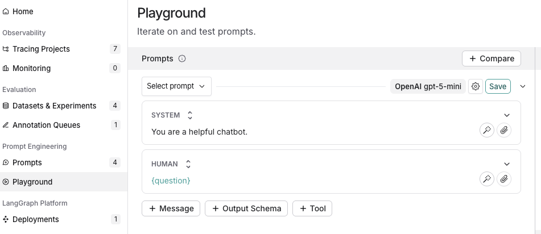Go to Tracing Projects
The height and width of the screenshot is (234, 541).
(x=41, y=49)
